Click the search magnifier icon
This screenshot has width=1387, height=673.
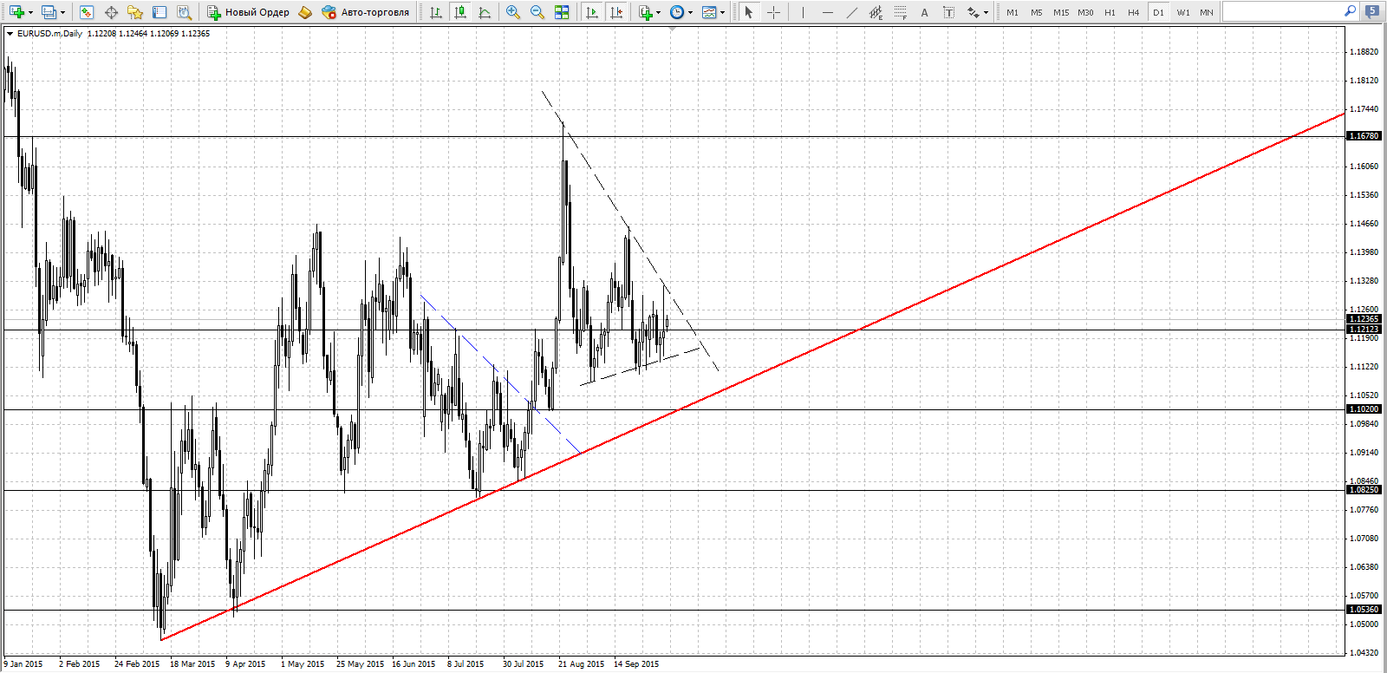coord(1350,11)
